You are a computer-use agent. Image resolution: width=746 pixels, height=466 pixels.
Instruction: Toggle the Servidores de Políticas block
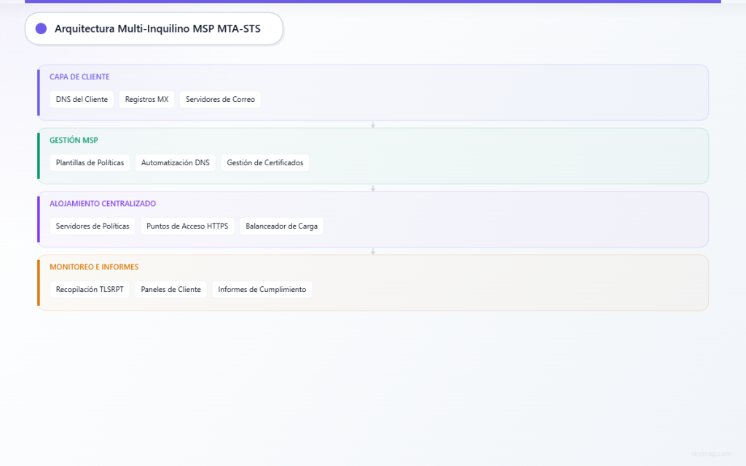tap(92, 226)
